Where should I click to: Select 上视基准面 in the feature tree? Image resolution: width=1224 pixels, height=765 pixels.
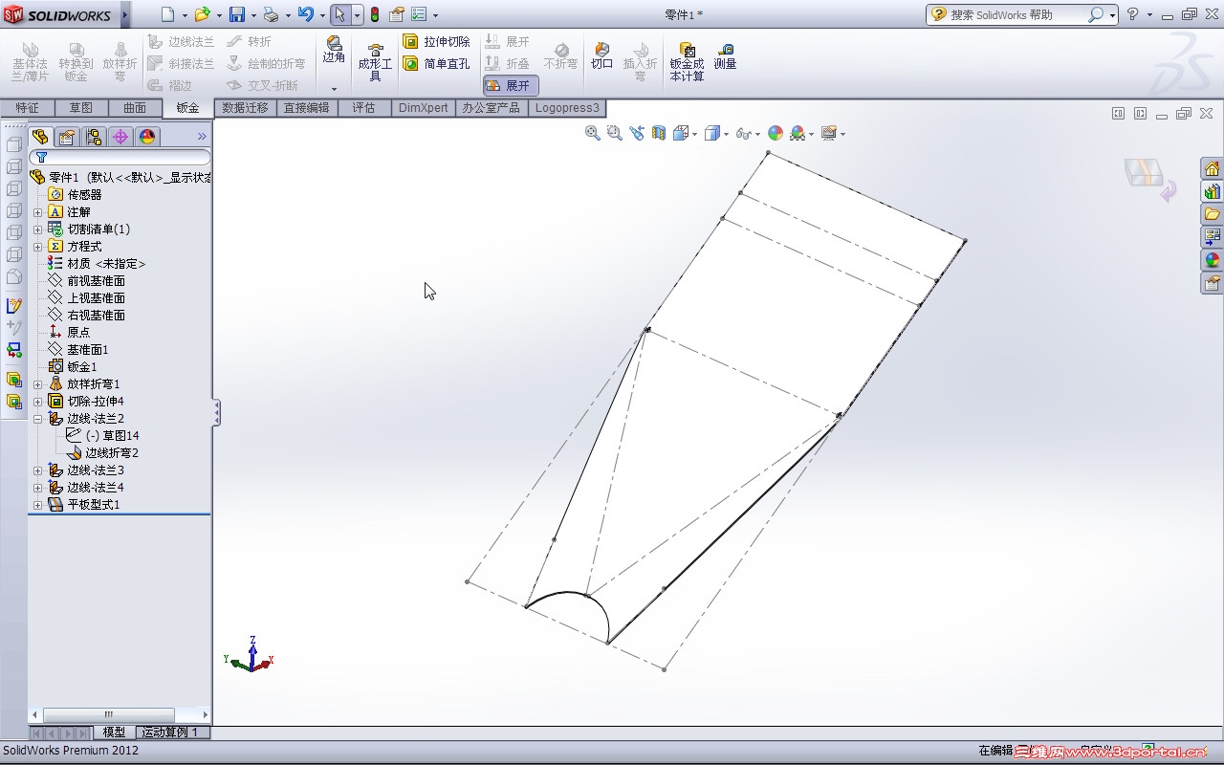(96, 298)
